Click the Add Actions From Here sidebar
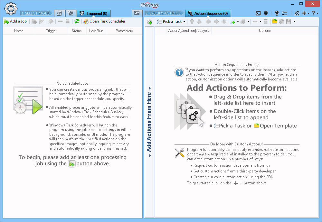This screenshot has width=322, height=222. pos(149,122)
